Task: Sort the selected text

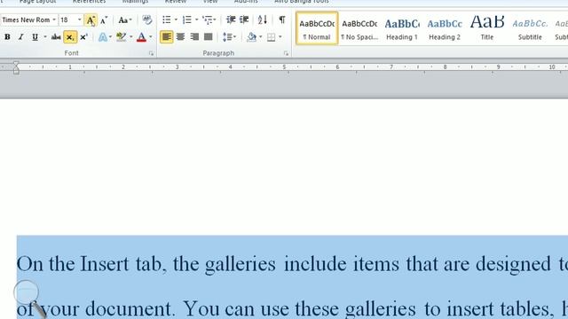Action: tap(263, 19)
